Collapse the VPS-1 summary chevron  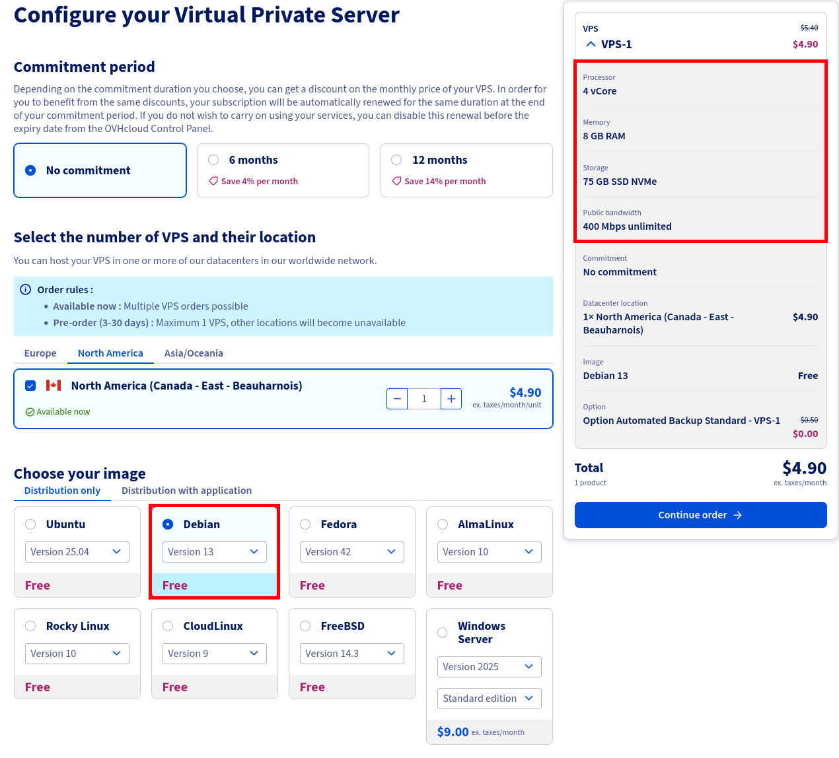pos(590,44)
